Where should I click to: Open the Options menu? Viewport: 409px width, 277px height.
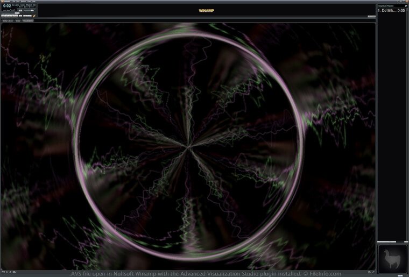23,2
